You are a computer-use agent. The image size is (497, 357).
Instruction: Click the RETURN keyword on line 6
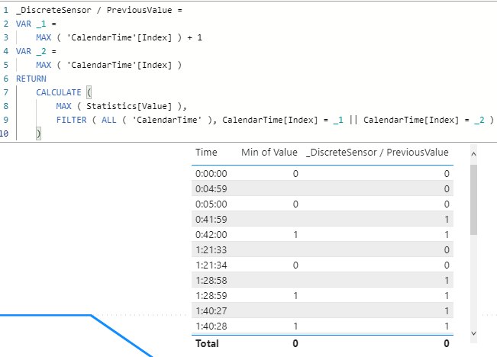pyautogui.click(x=31, y=79)
